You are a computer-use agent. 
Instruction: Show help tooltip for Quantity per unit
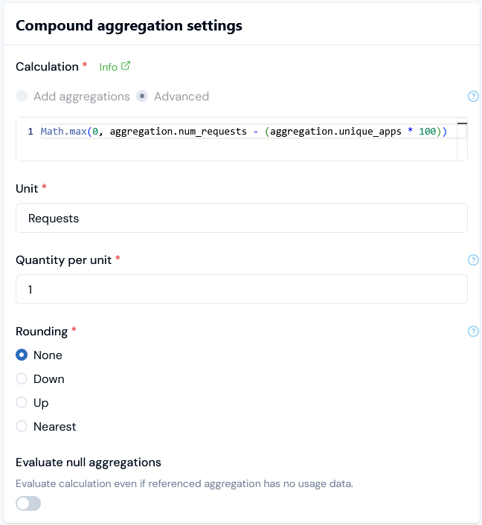pos(473,260)
